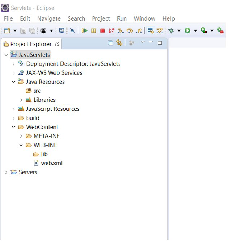Open the New wizard dropdown arrow

(15, 30)
